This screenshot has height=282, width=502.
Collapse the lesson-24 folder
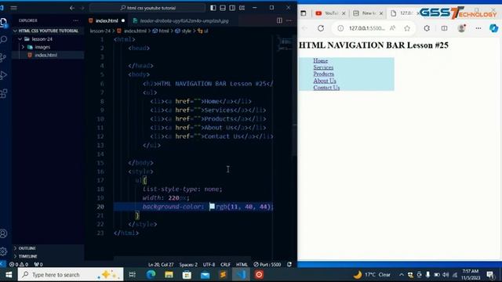point(42,39)
